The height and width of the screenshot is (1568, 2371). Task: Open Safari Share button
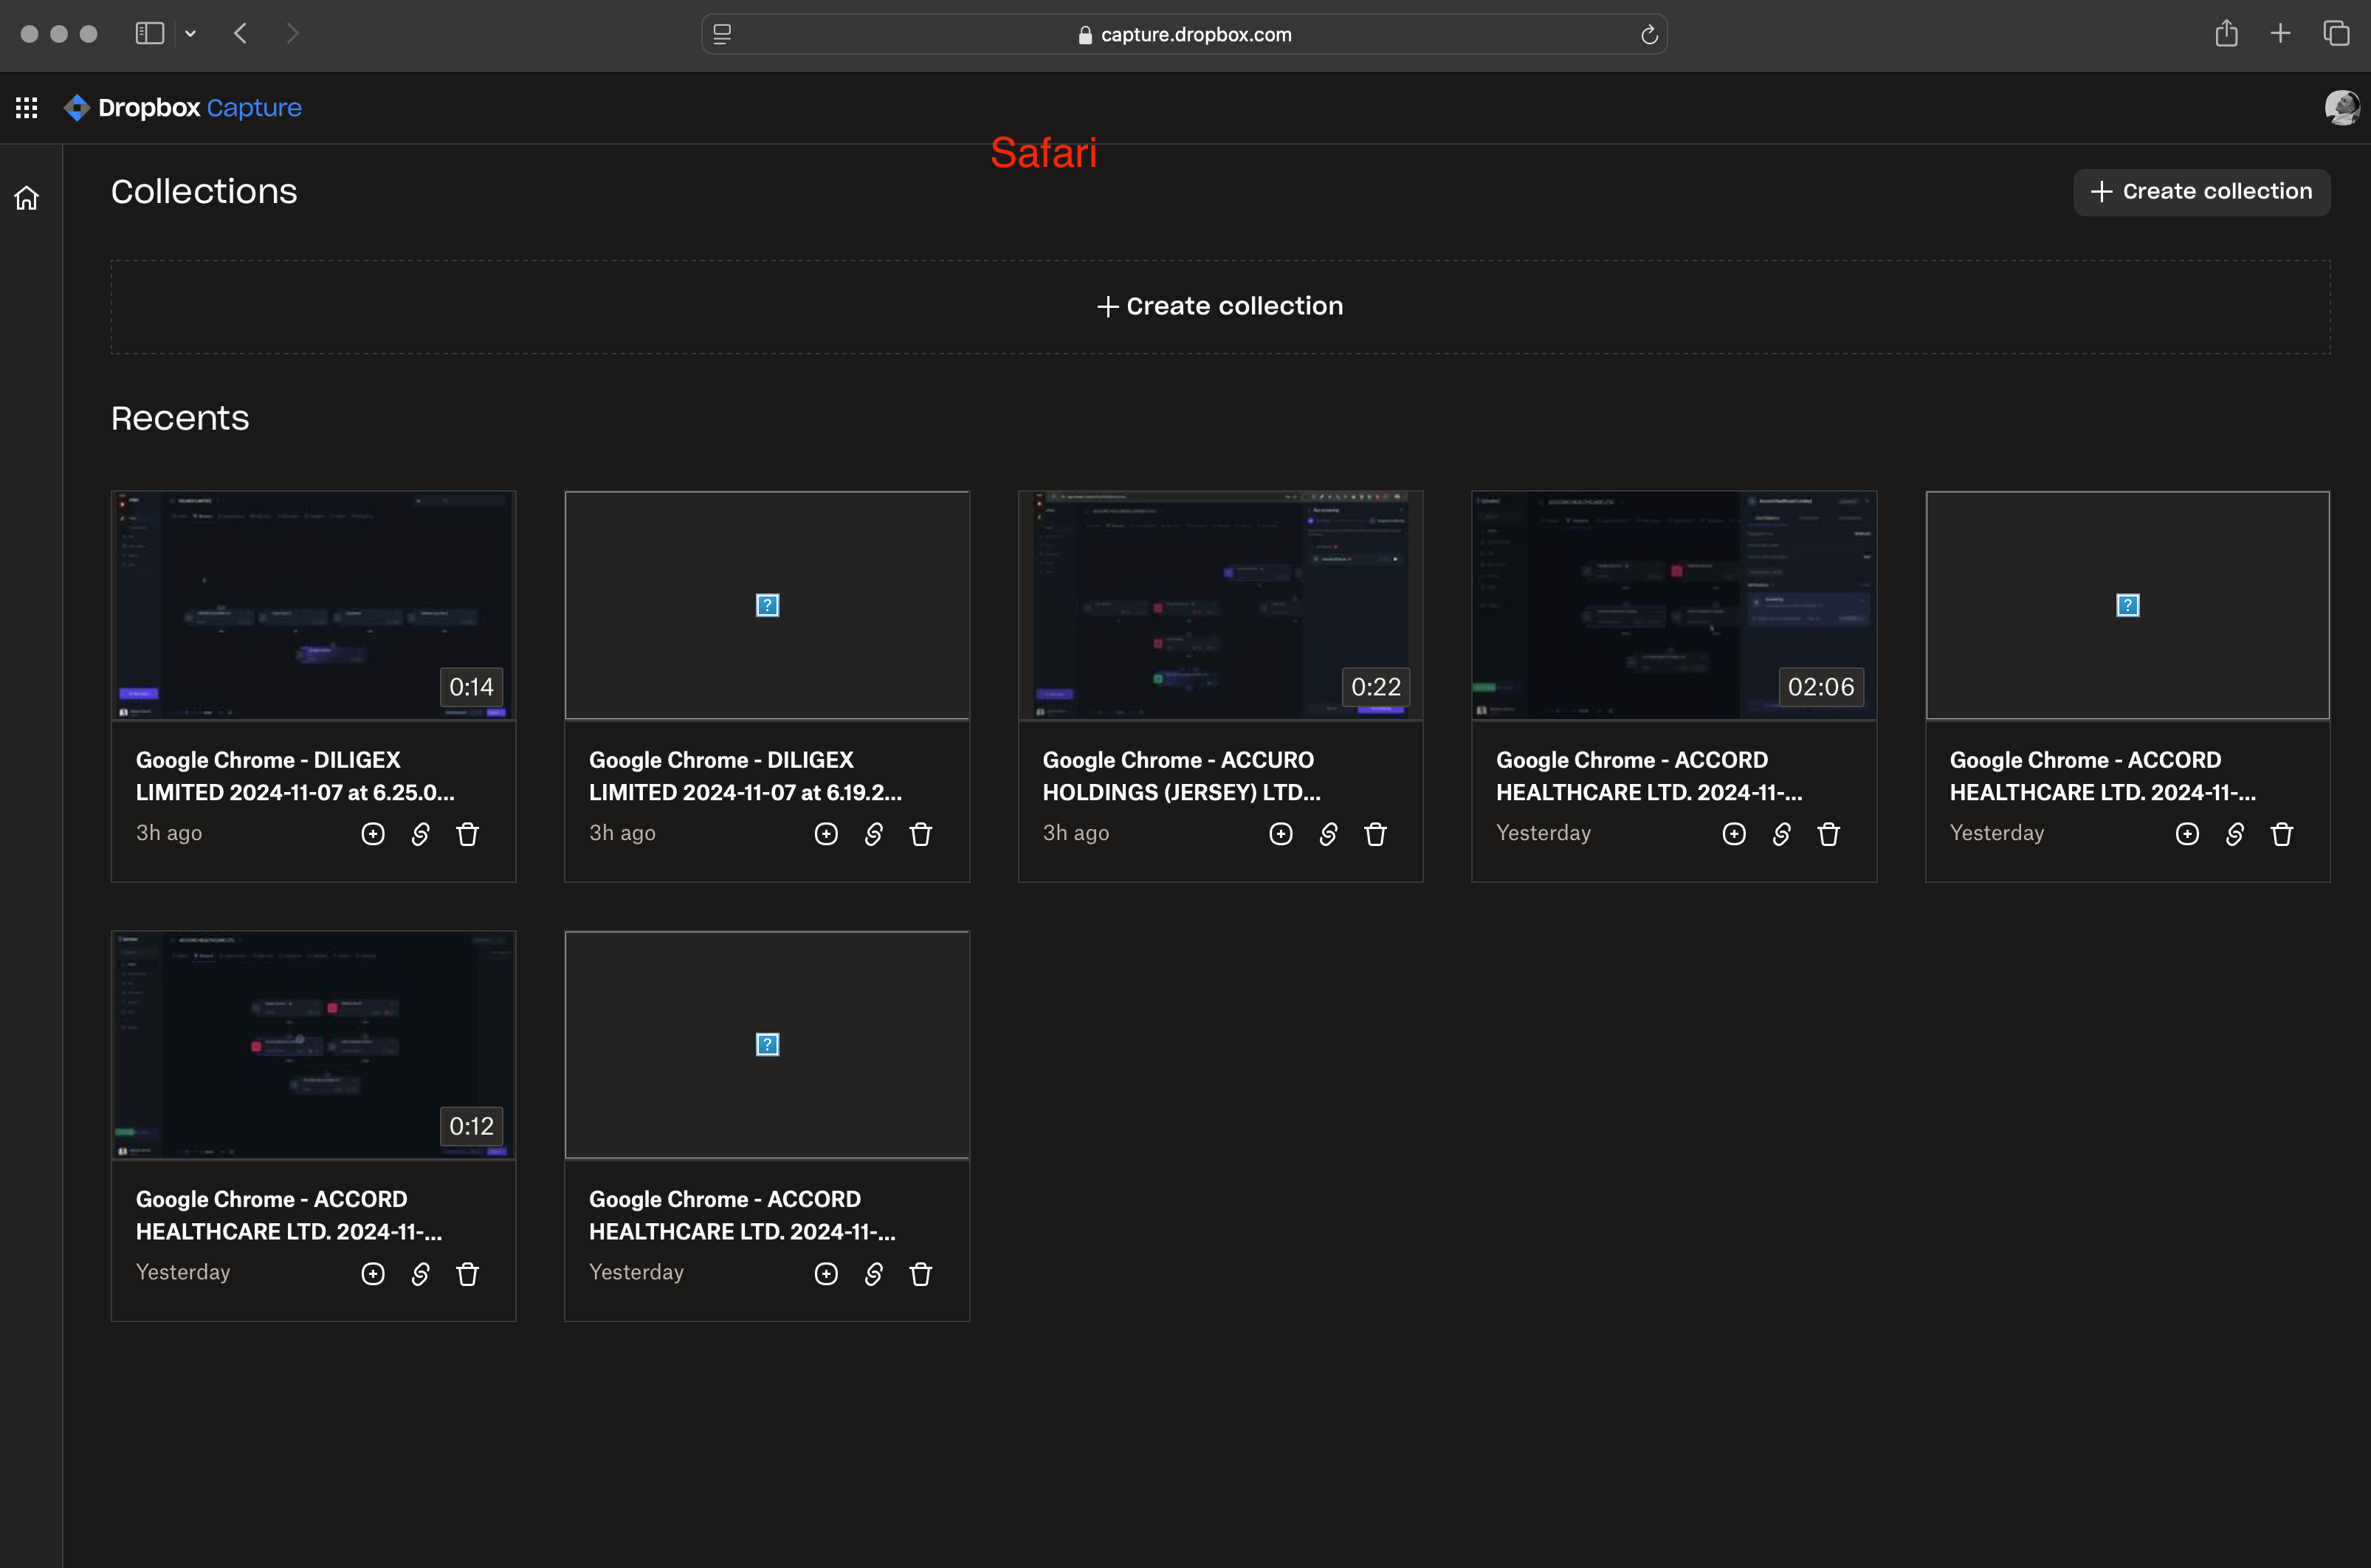tap(2226, 34)
